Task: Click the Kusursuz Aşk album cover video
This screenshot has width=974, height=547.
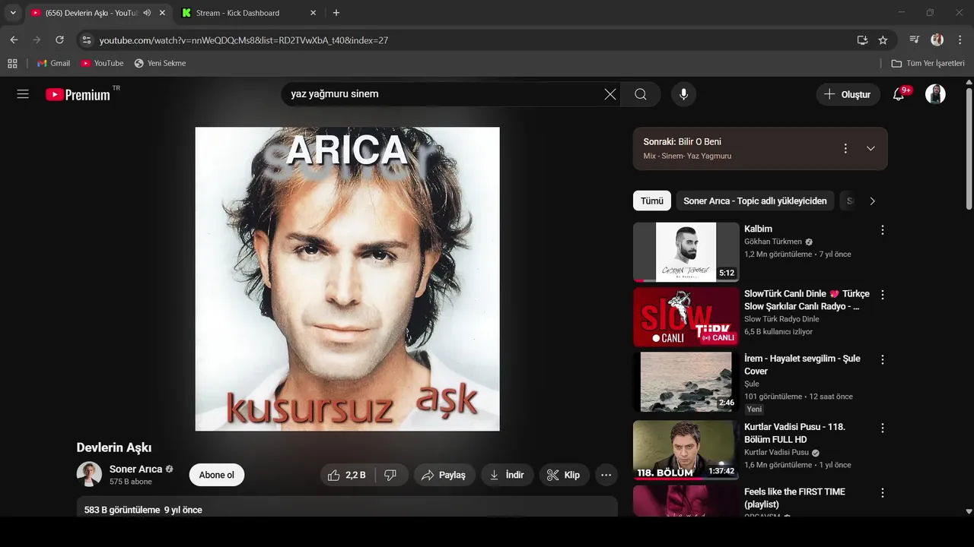Action: [x=347, y=279]
